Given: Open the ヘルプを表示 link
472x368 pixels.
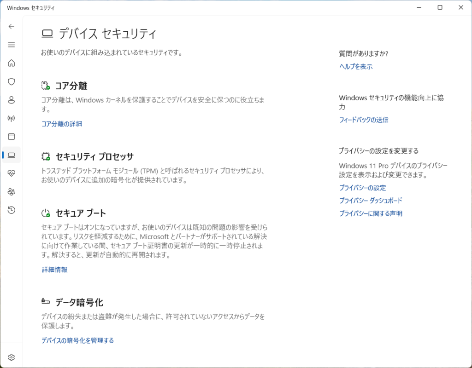Looking at the screenshot, I should pos(356,67).
